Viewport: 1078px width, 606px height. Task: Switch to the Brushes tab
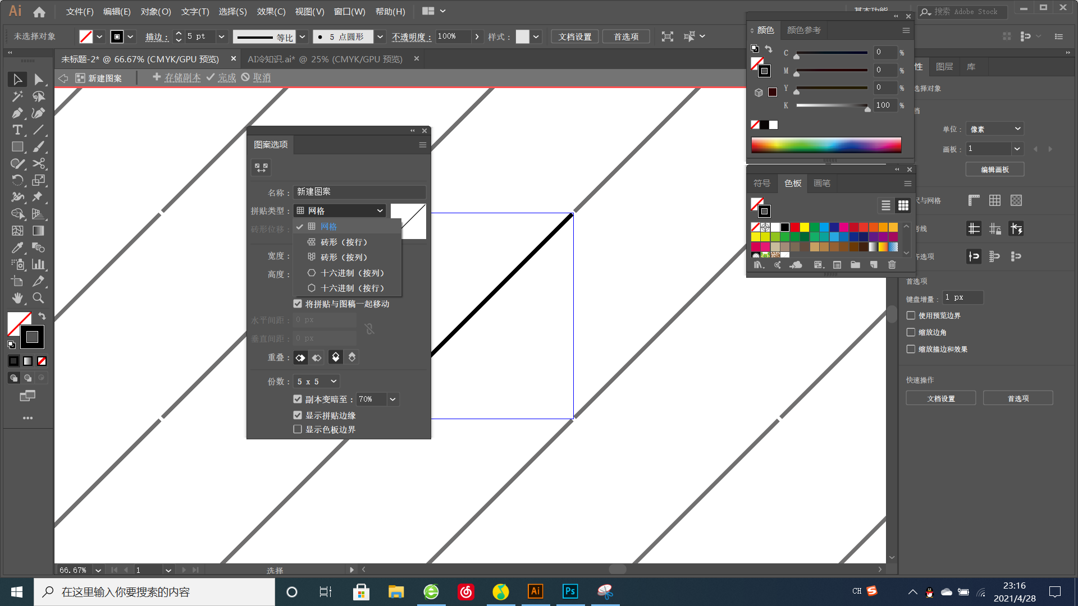point(821,183)
